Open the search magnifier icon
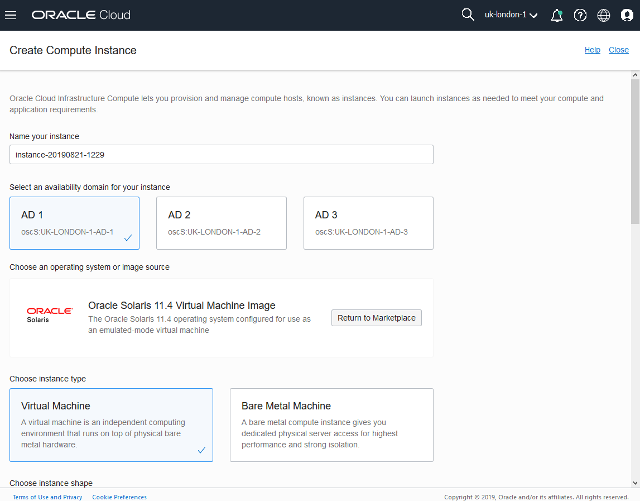The height and width of the screenshot is (501, 640). [468, 15]
